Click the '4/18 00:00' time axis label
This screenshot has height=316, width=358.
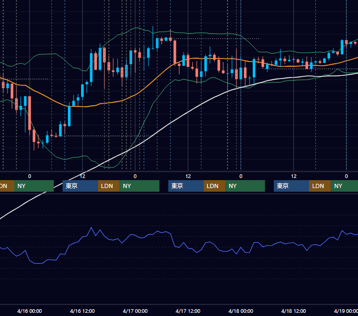point(241,311)
